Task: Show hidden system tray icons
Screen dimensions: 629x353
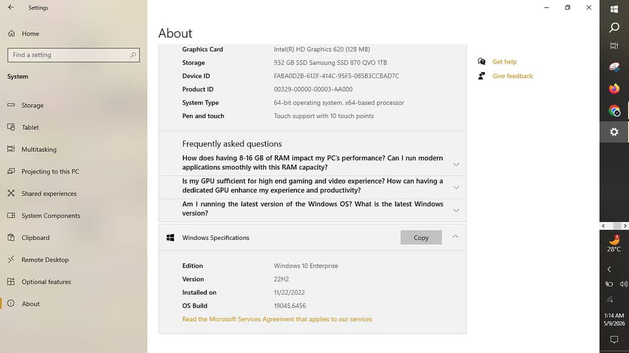Action: [609, 269]
